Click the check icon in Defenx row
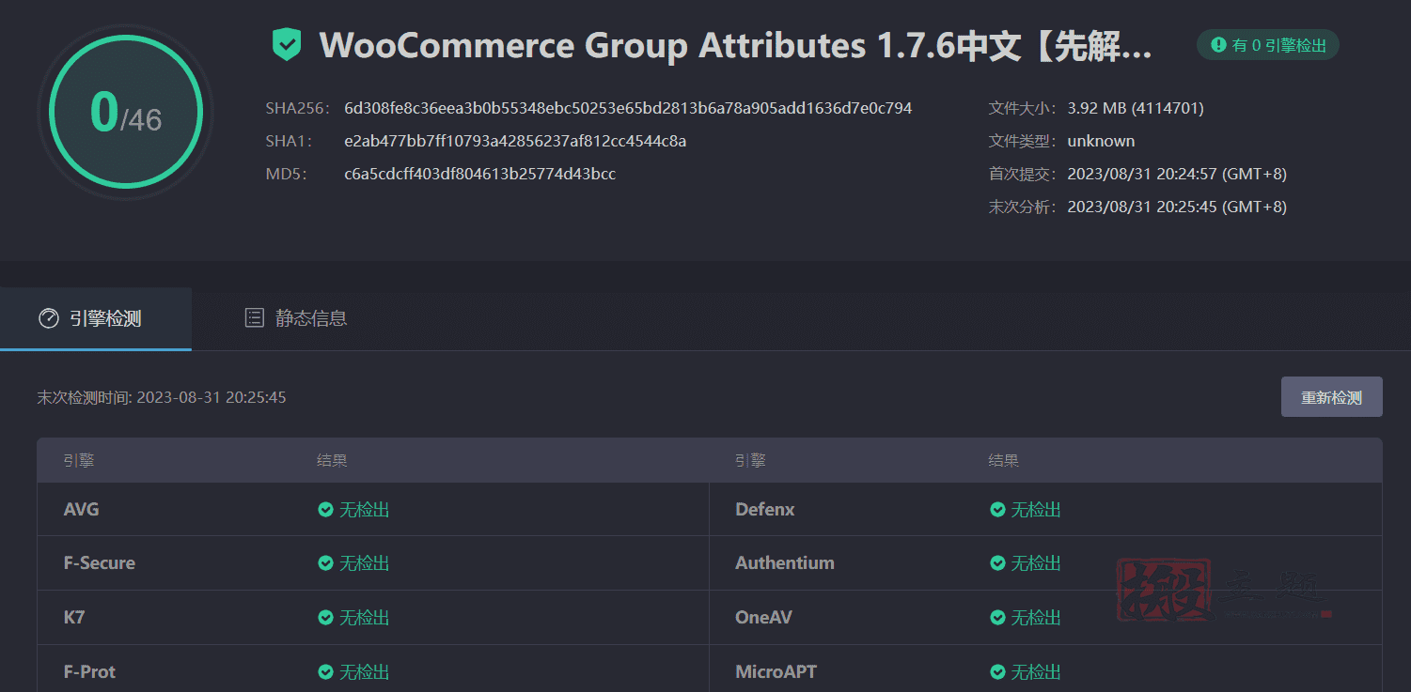 [x=997, y=510]
